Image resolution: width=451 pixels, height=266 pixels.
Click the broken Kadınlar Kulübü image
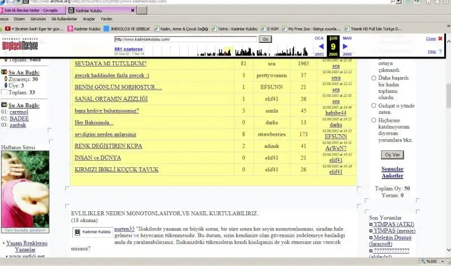point(97,232)
